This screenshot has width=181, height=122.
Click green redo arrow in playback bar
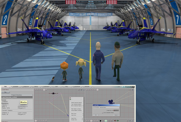(x=118, y=121)
